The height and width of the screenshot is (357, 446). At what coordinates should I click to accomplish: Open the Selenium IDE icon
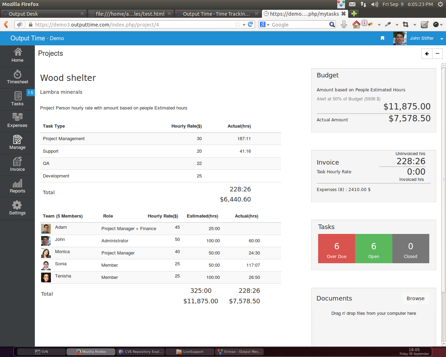tap(424, 24)
